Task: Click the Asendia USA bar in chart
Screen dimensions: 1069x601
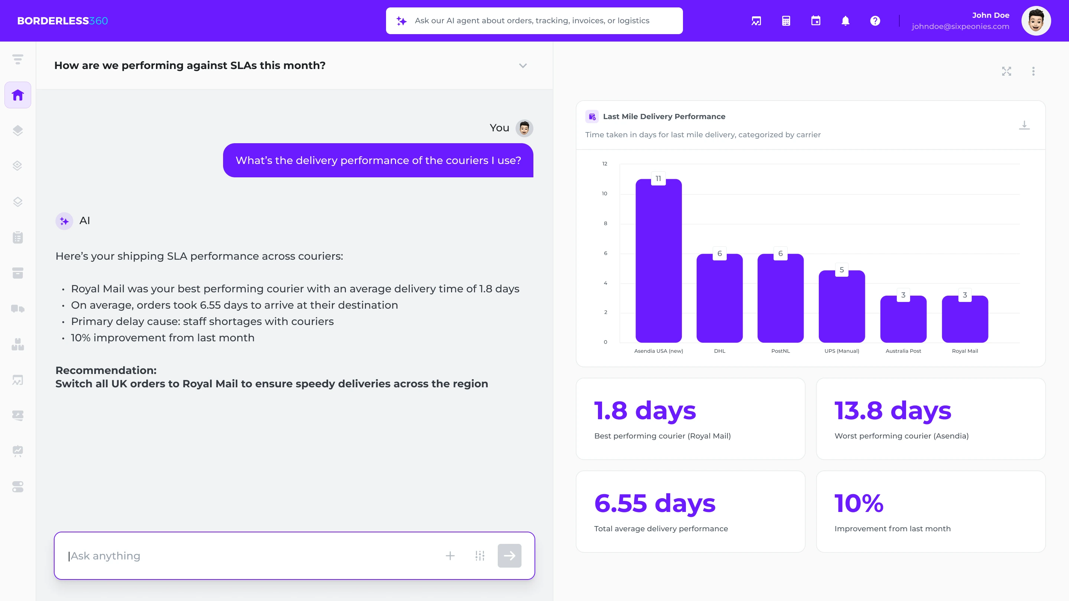Action: [x=658, y=260]
